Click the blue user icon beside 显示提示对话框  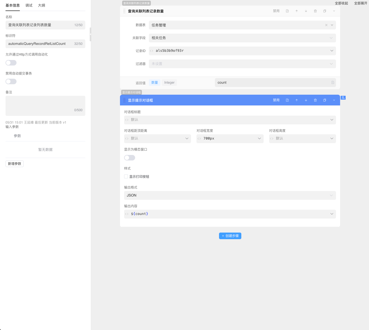[x=343, y=98]
